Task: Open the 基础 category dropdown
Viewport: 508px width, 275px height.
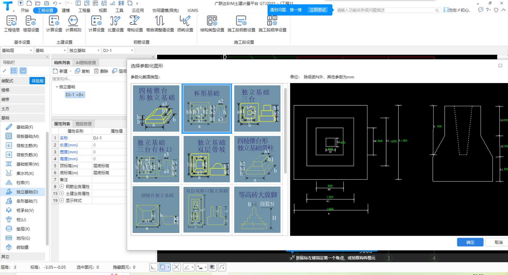Action: [50, 51]
